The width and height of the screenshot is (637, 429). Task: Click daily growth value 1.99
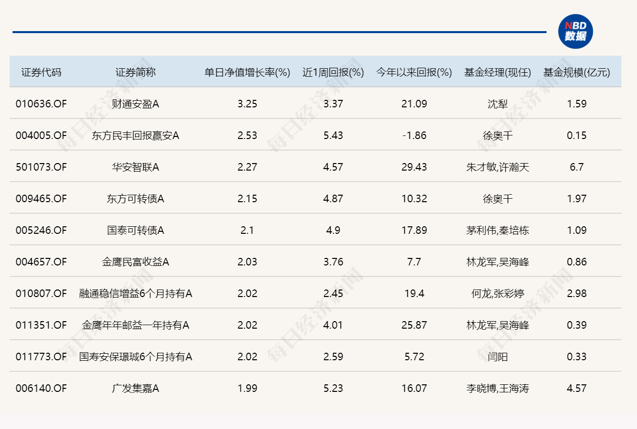pos(247,388)
